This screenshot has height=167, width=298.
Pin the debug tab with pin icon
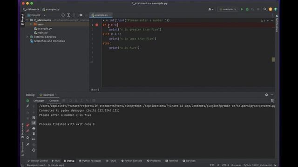28,144
